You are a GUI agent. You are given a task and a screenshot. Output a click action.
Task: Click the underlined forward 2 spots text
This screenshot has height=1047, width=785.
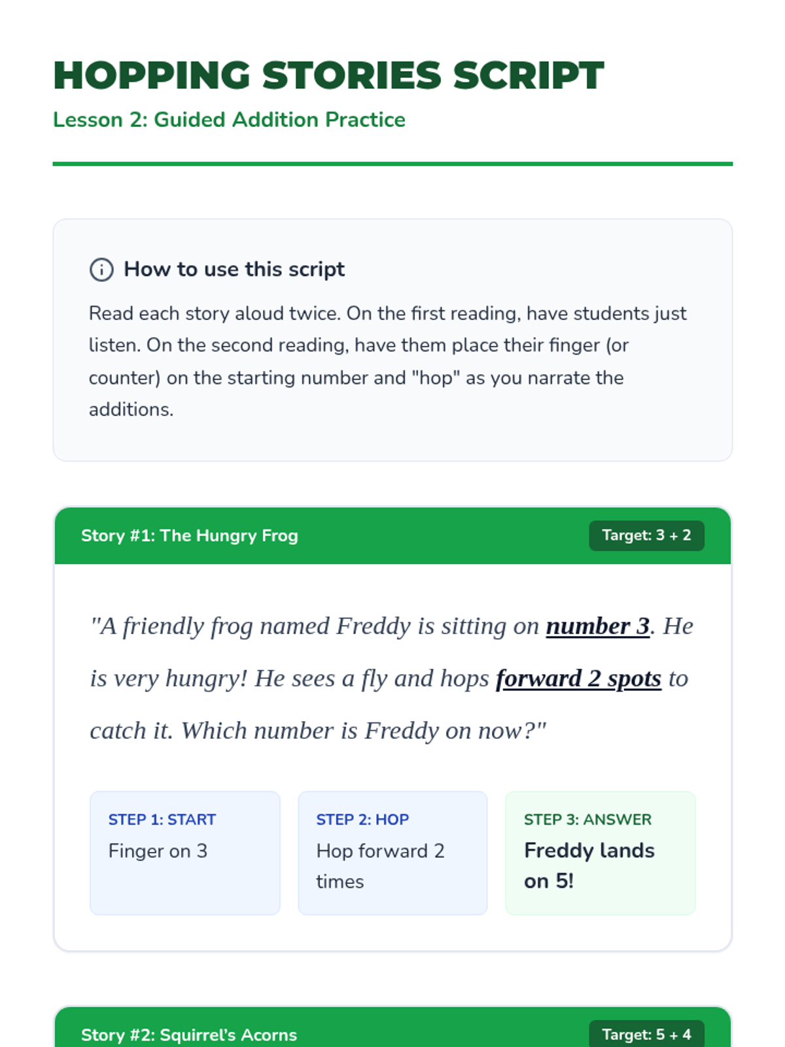(x=578, y=679)
